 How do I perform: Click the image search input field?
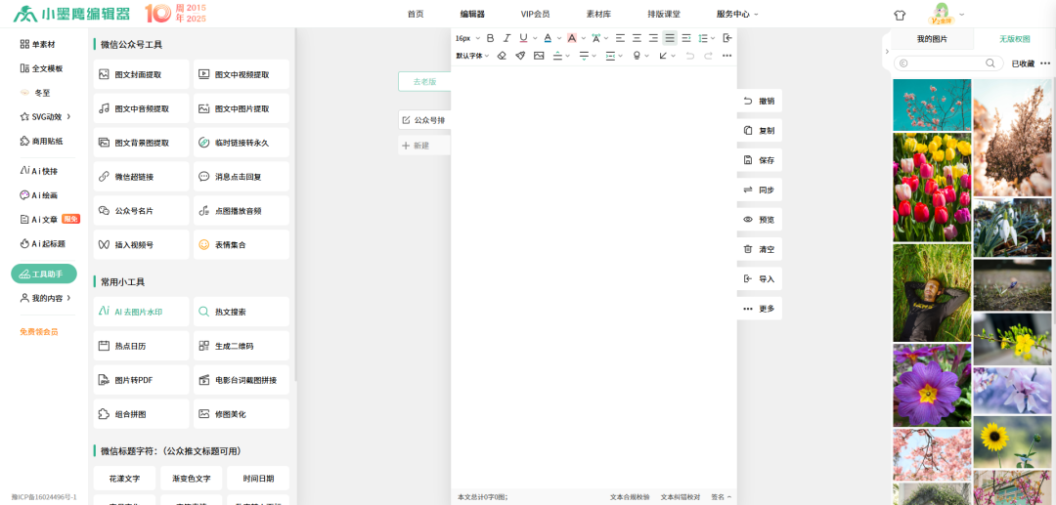pyautogui.click(x=948, y=63)
